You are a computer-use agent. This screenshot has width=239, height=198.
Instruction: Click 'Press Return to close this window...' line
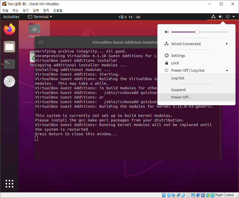click(x=76, y=134)
